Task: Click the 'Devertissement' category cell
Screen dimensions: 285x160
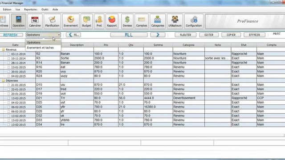Action: click(189, 98)
